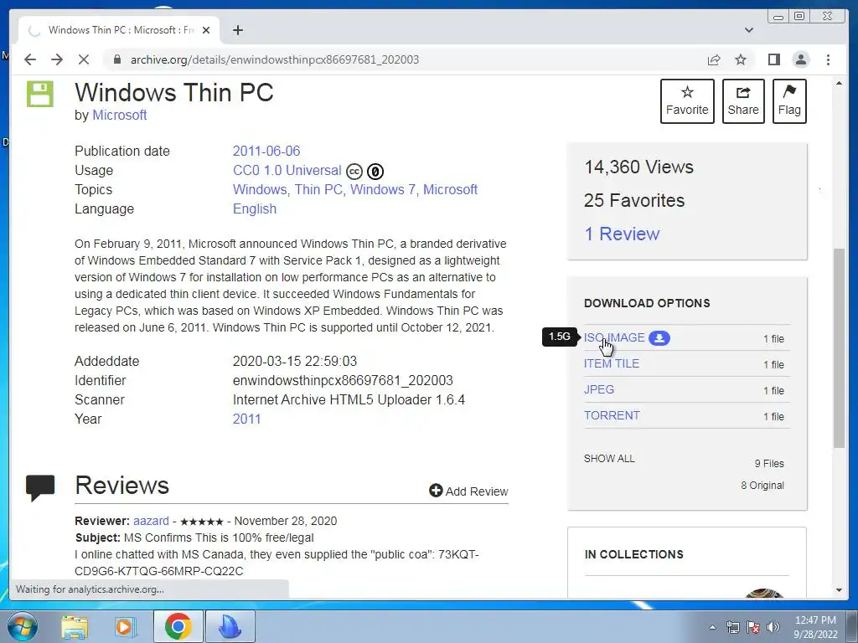
Task: Close the Windows Thin PC tab
Action: click(x=206, y=30)
